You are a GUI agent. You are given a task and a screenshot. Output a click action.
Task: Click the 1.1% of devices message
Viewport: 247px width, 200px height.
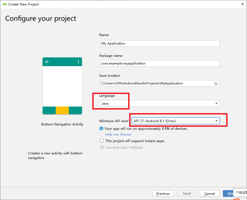coord(146,129)
